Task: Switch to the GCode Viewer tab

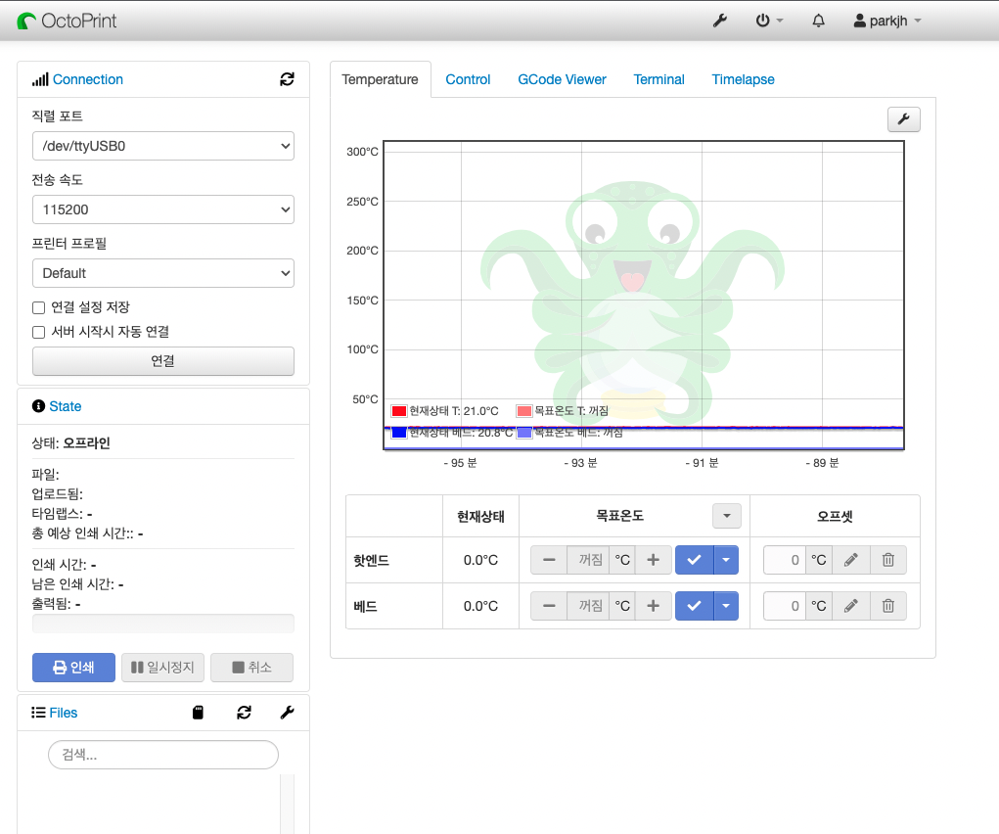Action: 562,79
